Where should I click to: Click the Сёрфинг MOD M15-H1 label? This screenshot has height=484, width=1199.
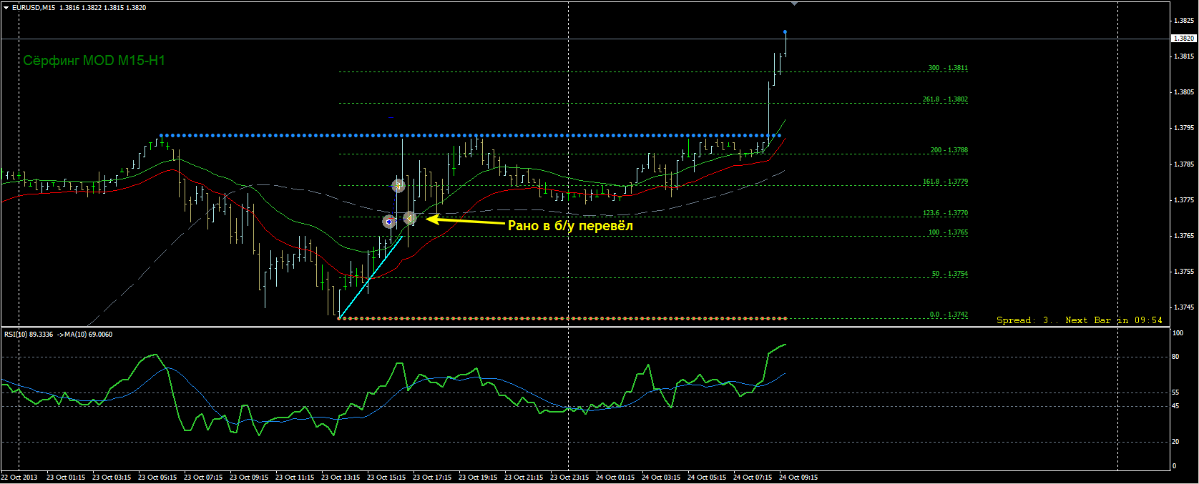pyautogui.click(x=94, y=61)
